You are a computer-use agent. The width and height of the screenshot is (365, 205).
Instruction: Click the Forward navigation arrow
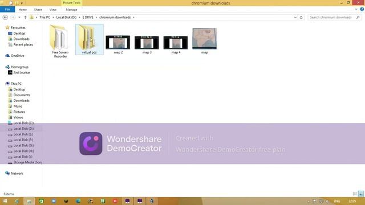[x=13, y=18]
